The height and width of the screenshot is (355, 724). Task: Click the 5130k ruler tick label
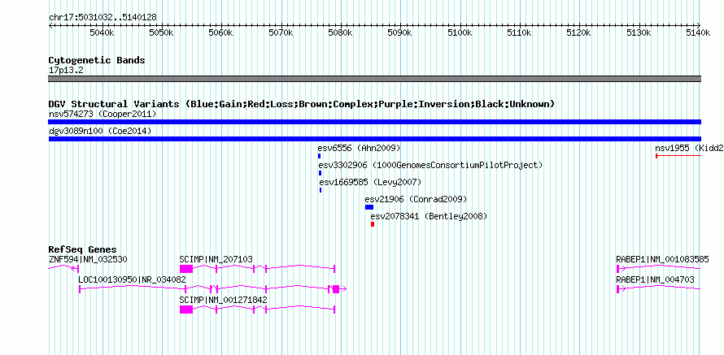click(x=639, y=33)
